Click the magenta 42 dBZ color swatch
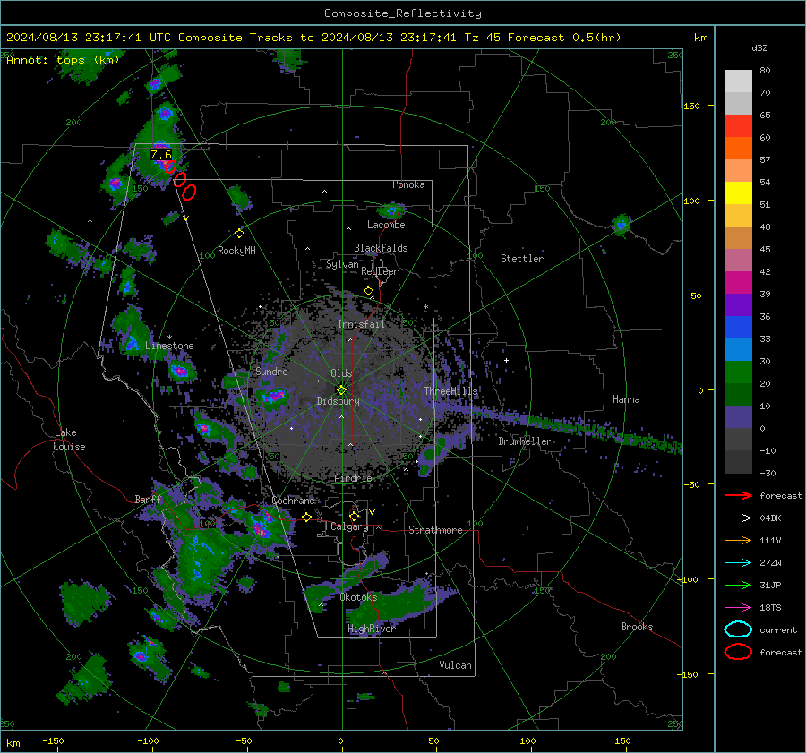The image size is (806, 753). pos(738,282)
